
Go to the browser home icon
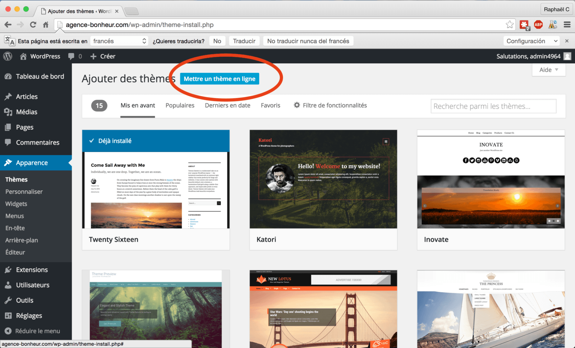[x=46, y=25]
